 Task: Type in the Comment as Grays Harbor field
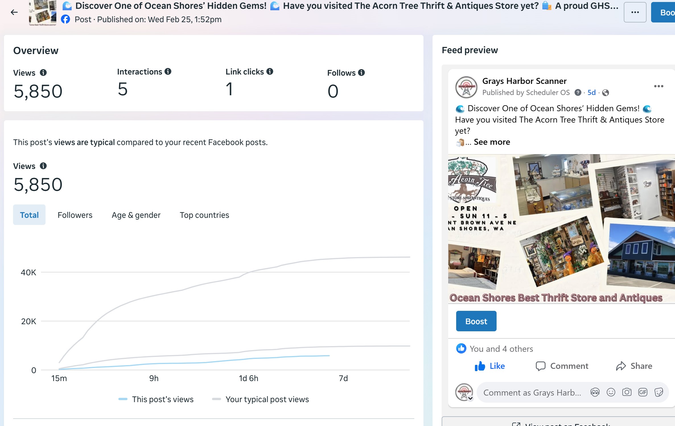(532, 392)
